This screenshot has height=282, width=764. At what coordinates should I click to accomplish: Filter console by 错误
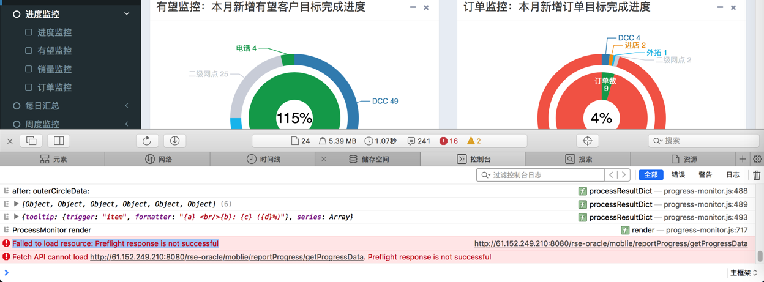[x=678, y=175]
